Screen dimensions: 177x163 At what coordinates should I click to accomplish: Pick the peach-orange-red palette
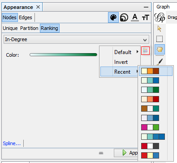150,99
